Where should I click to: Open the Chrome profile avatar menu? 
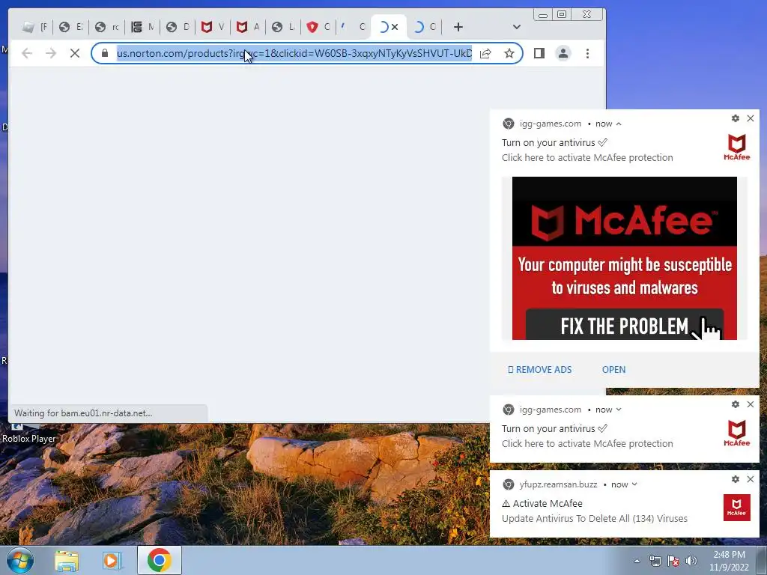tap(563, 53)
